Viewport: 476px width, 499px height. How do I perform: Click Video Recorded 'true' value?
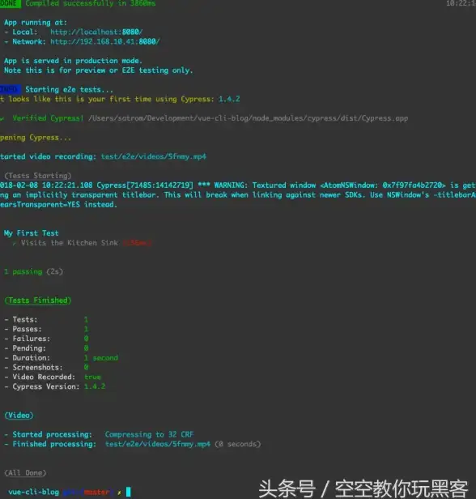pos(92,377)
